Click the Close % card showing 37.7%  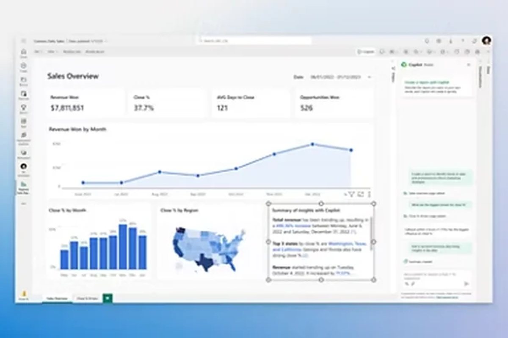tap(168, 103)
